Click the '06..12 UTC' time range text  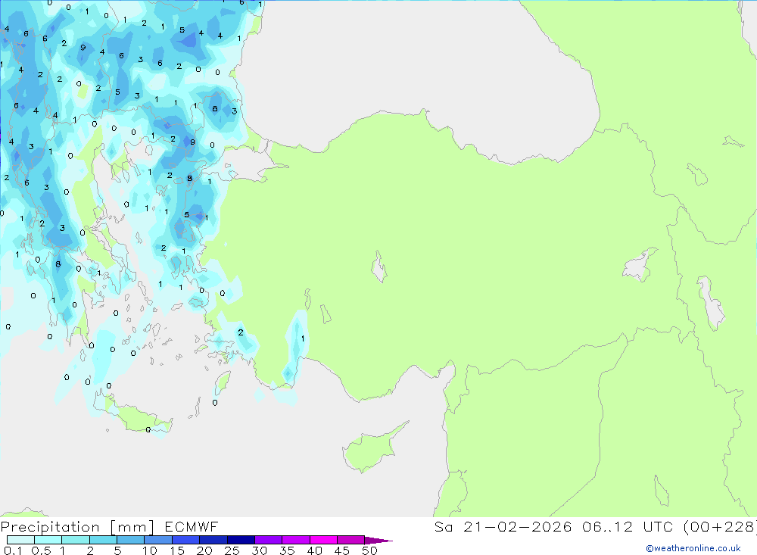(627, 527)
